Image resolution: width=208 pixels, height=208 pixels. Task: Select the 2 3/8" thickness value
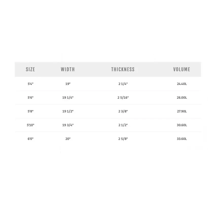(x=123, y=111)
